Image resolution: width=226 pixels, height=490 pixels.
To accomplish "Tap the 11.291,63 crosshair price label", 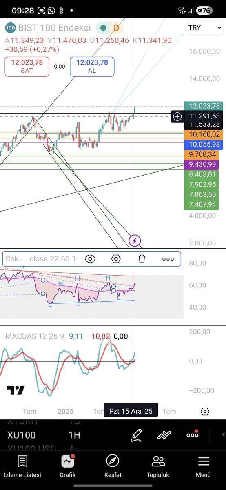I will 204,116.
